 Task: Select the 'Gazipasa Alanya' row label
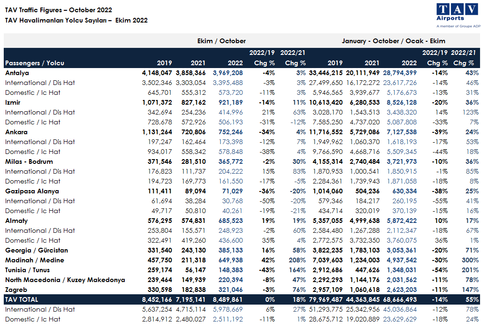pos(32,191)
